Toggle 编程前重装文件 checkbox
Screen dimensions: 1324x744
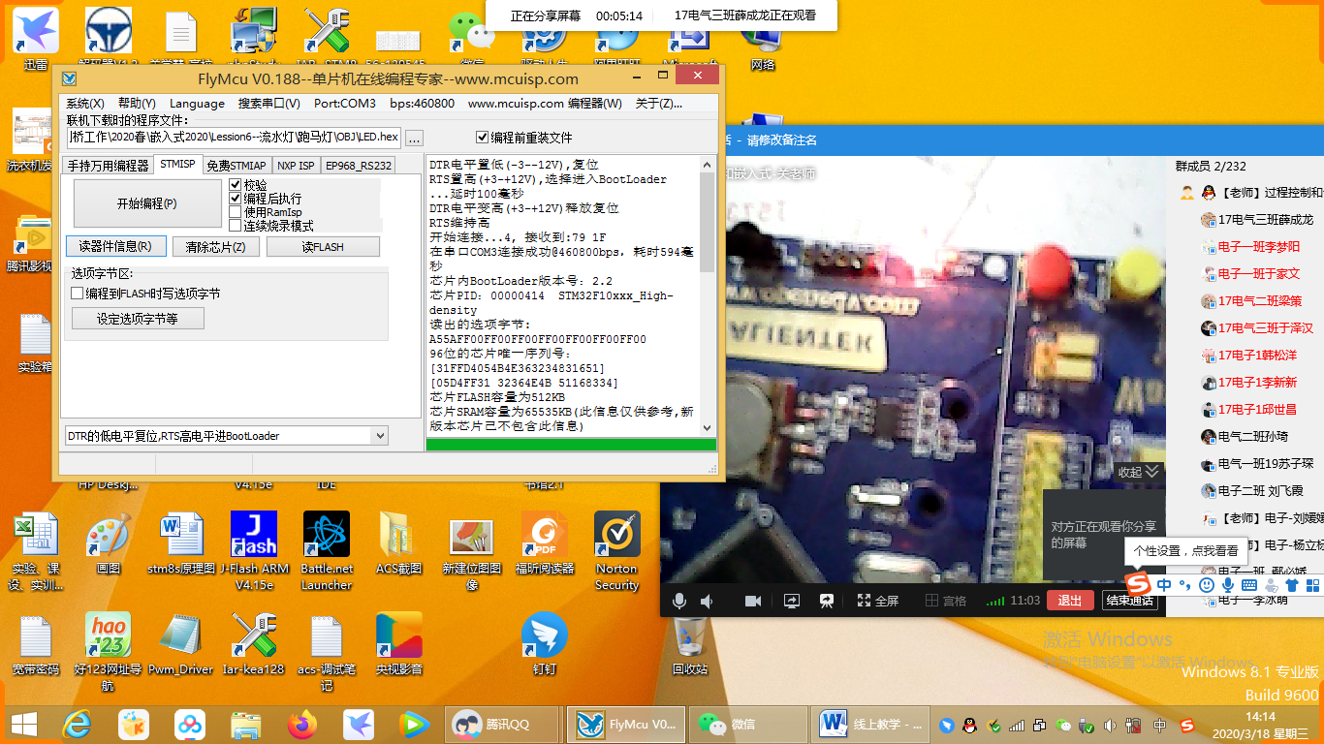tap(483, 138)
